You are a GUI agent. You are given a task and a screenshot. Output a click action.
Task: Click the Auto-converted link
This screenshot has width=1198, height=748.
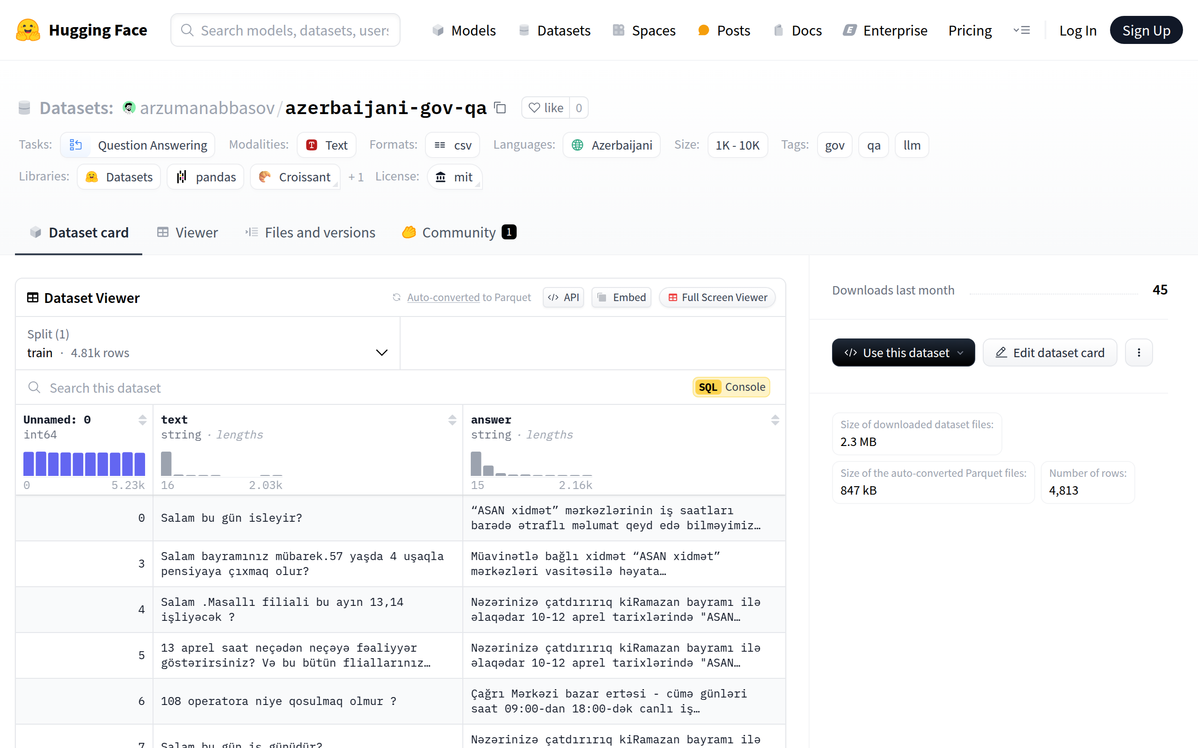pyautogui.click(x=443, y=297)
